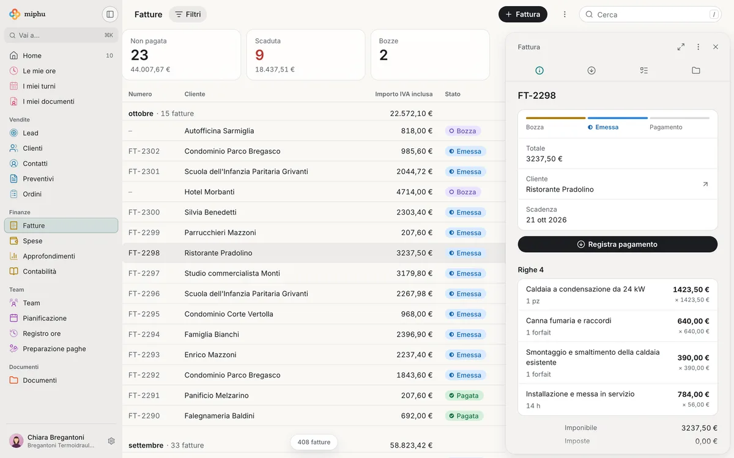Focus the Cerca search field
The image size is (734, 458).
650,14
